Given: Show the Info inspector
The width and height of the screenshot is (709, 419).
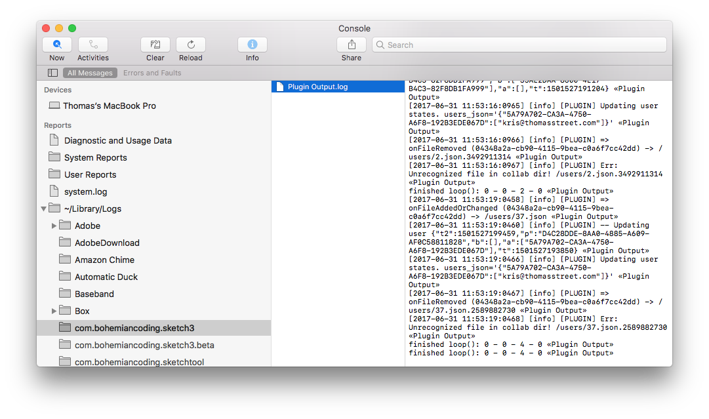Looking at the screenshot, I should click(x=252, y=45).
